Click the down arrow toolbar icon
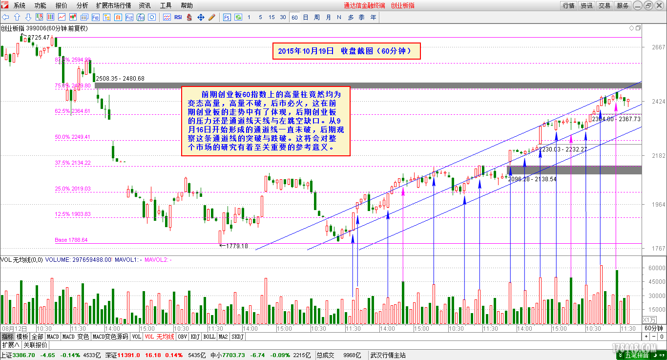Screen dimensions: 667x360 pyautogui.click(x=28, y=17)
